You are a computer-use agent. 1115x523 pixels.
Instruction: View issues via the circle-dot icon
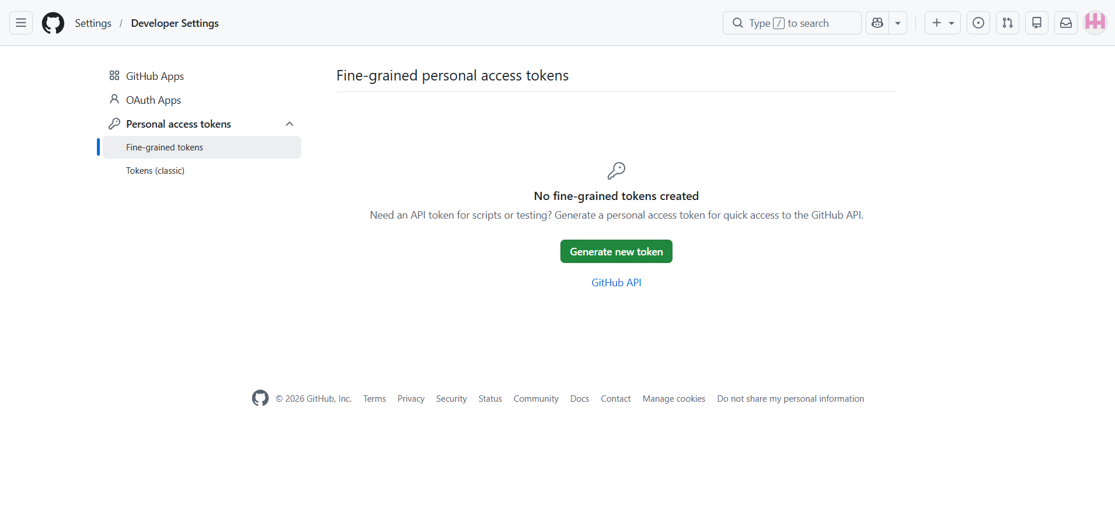(x=978, y=23)
